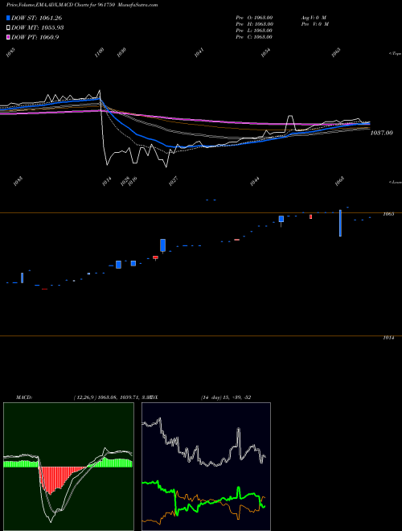Click the 'Pre O: 1063.00' value
Viewport: 402px width, 531px height.
[x=254, y=17]
